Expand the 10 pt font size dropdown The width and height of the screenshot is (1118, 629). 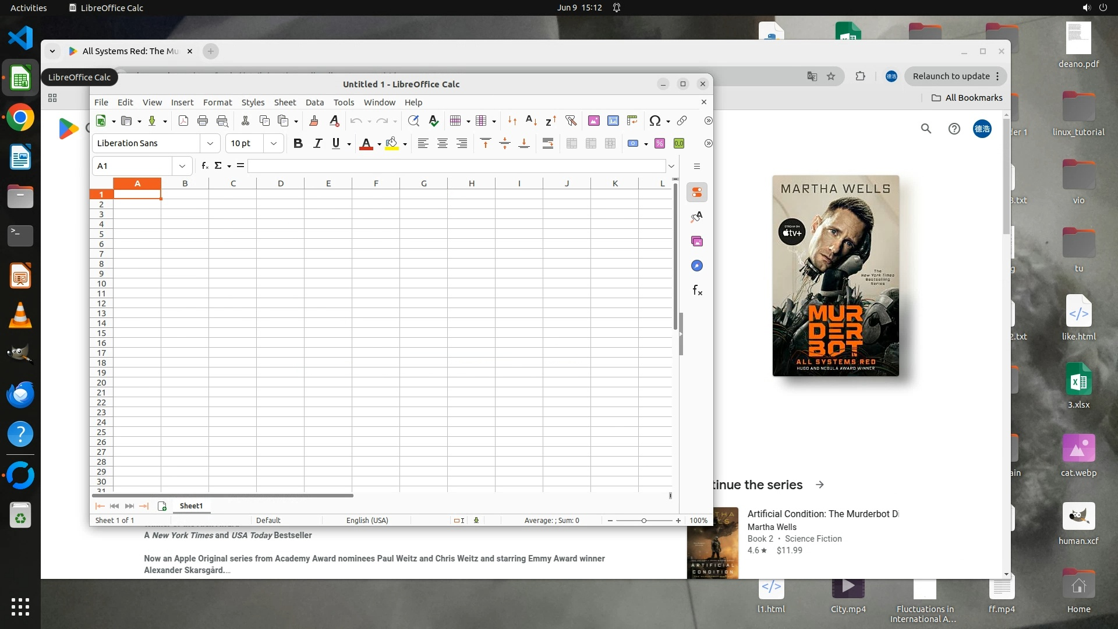point(274,143)
